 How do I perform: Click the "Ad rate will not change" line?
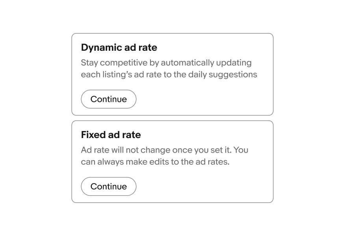164,150
